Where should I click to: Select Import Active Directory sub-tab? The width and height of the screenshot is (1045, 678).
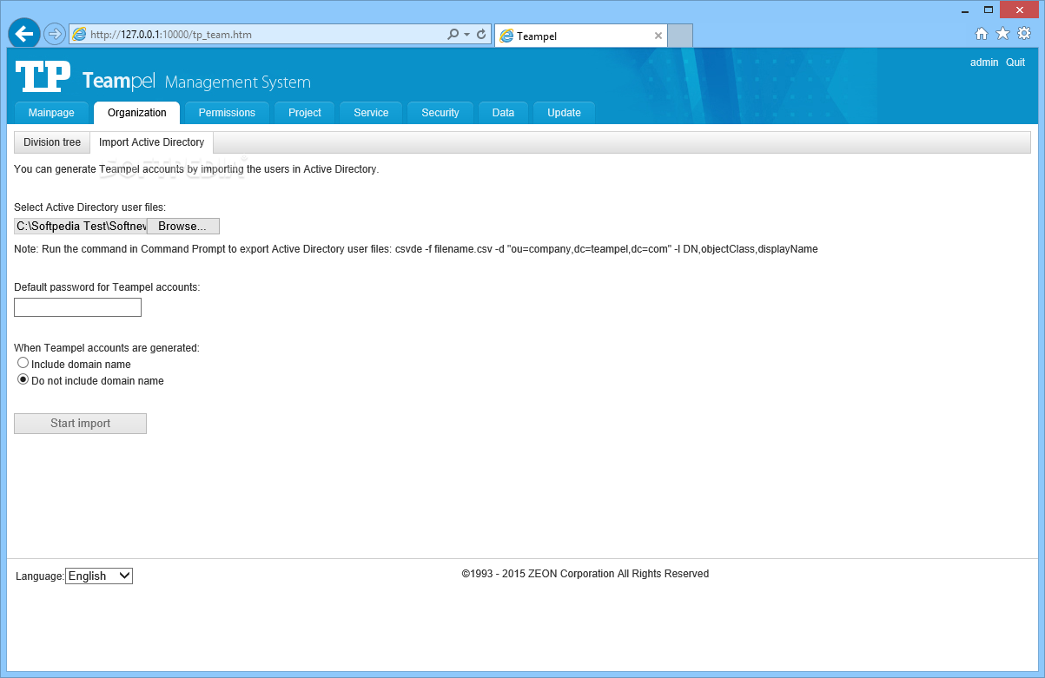click(151, 142)
